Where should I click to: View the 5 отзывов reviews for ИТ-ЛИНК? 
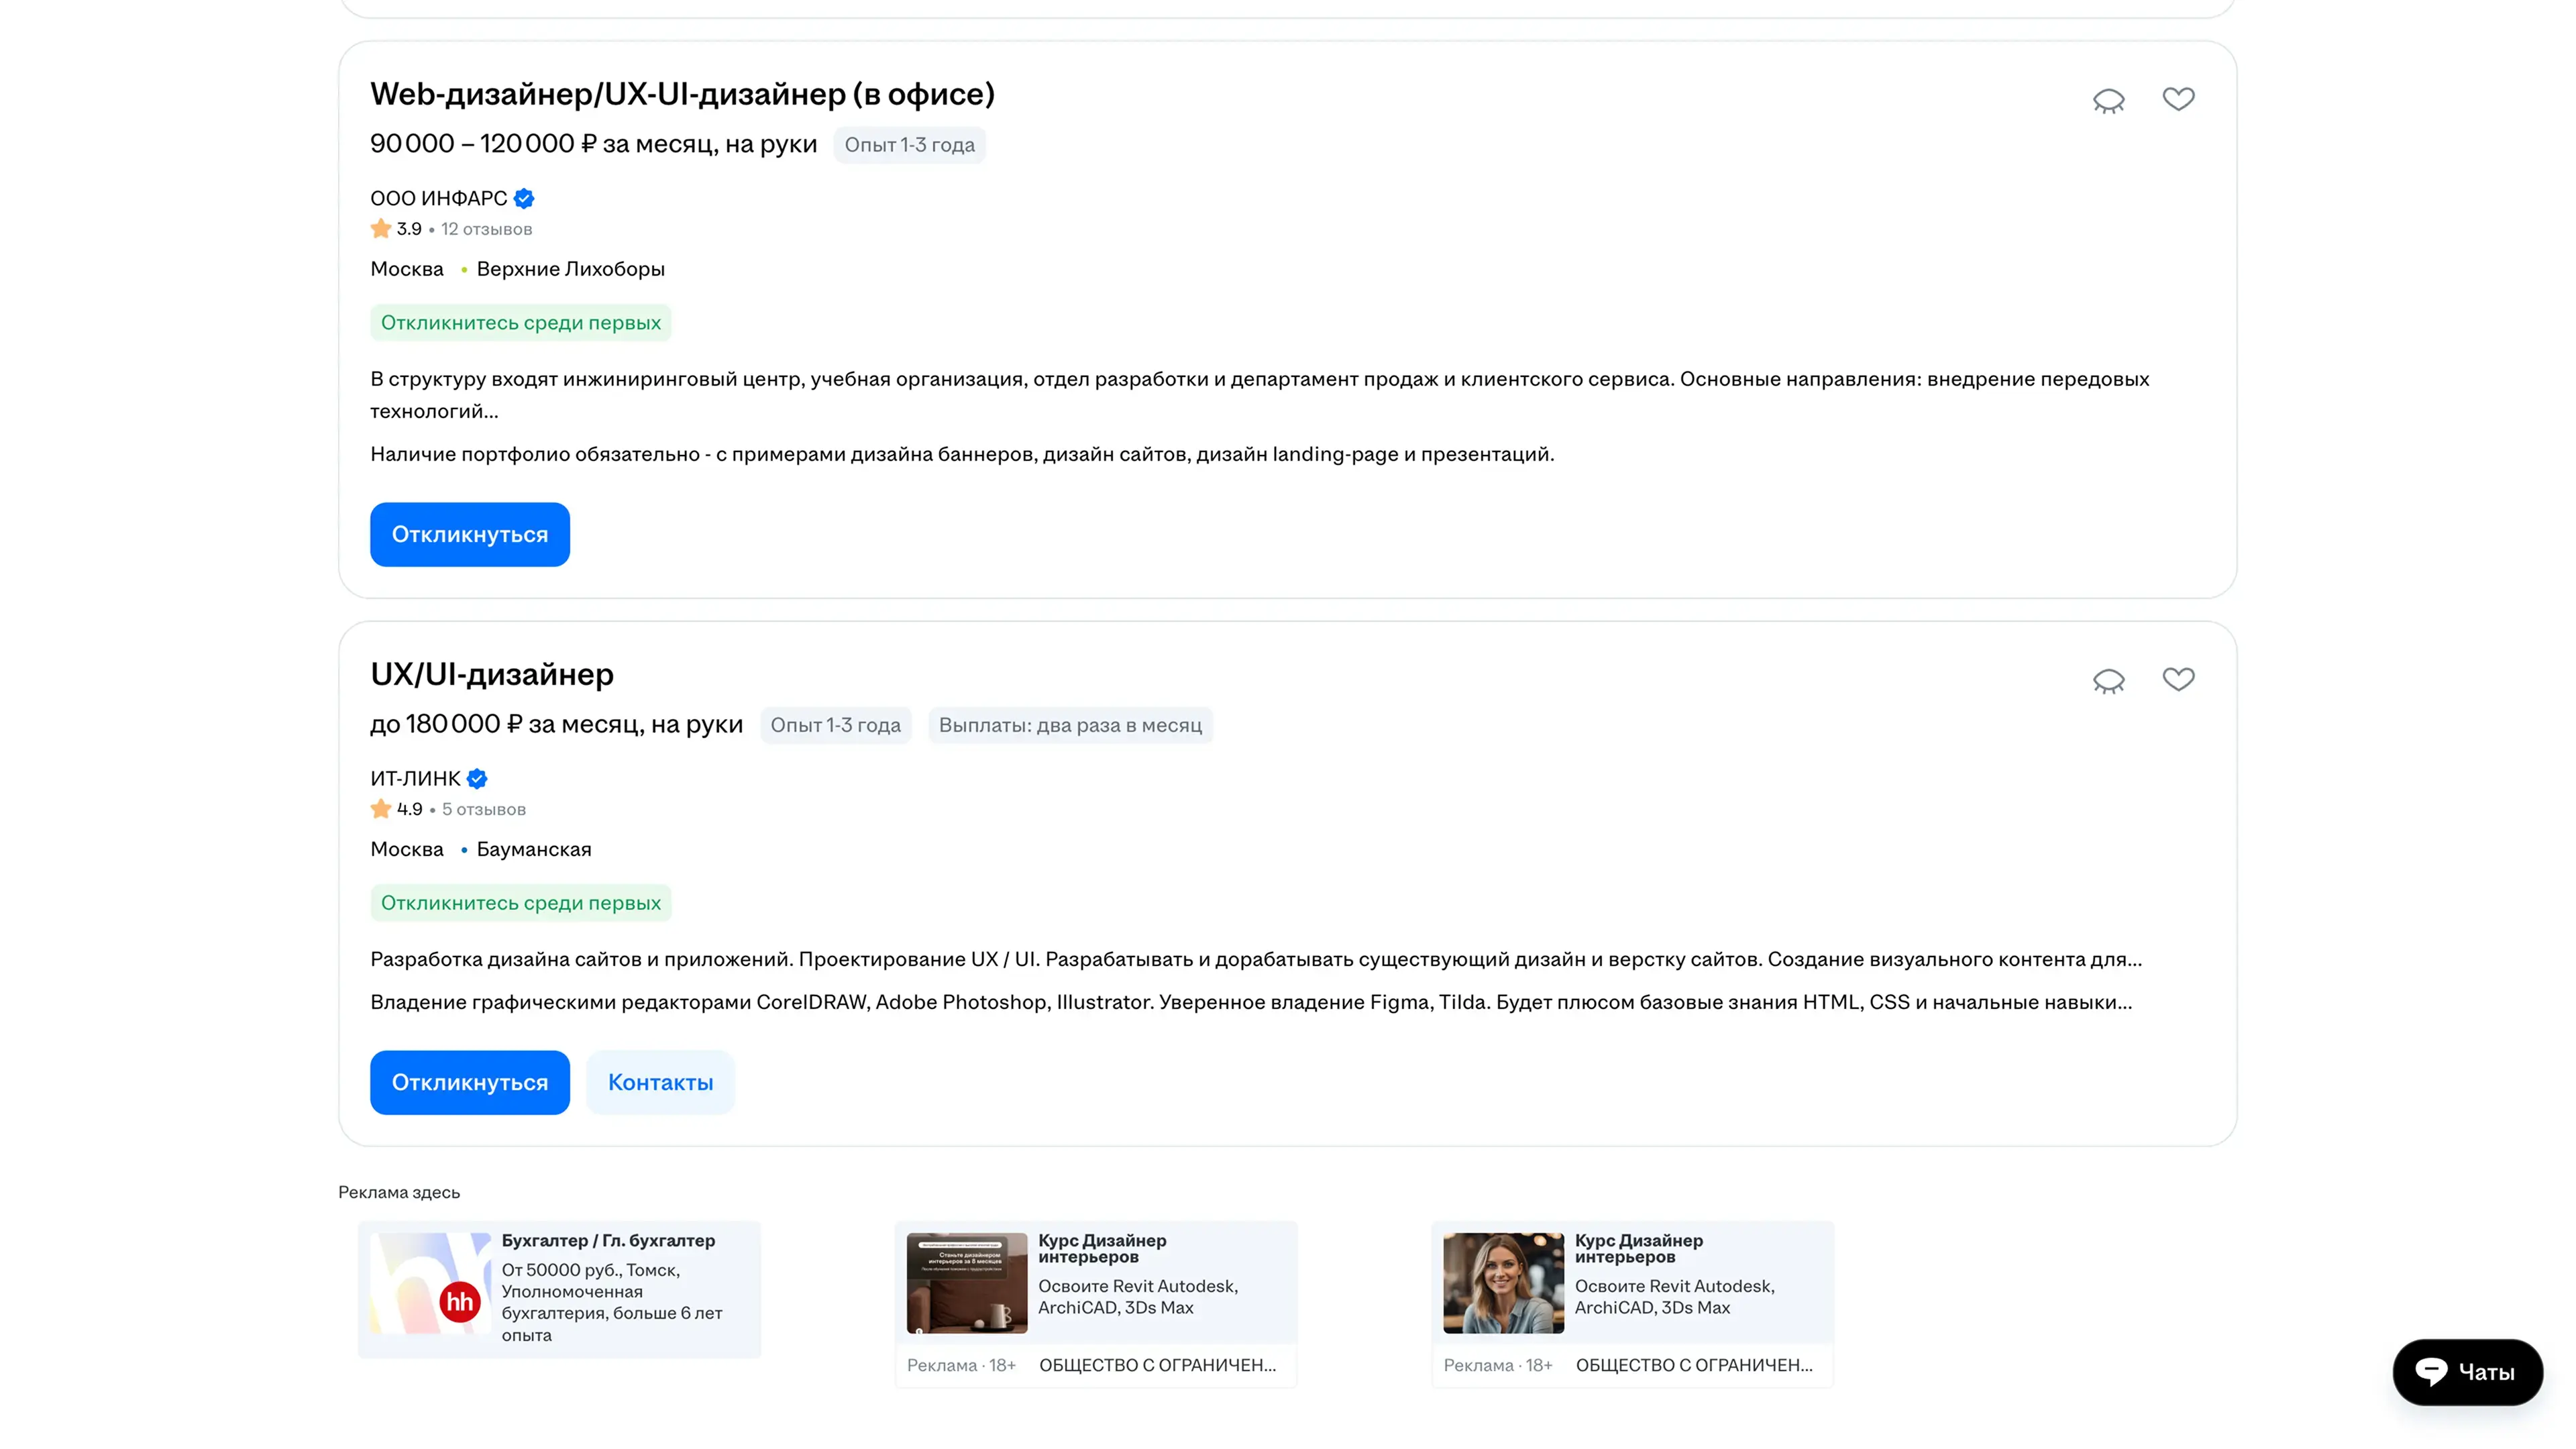coord(483,809)
